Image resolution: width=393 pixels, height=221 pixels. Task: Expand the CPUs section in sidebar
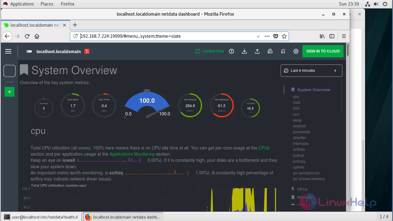click(x=302, y=189)
